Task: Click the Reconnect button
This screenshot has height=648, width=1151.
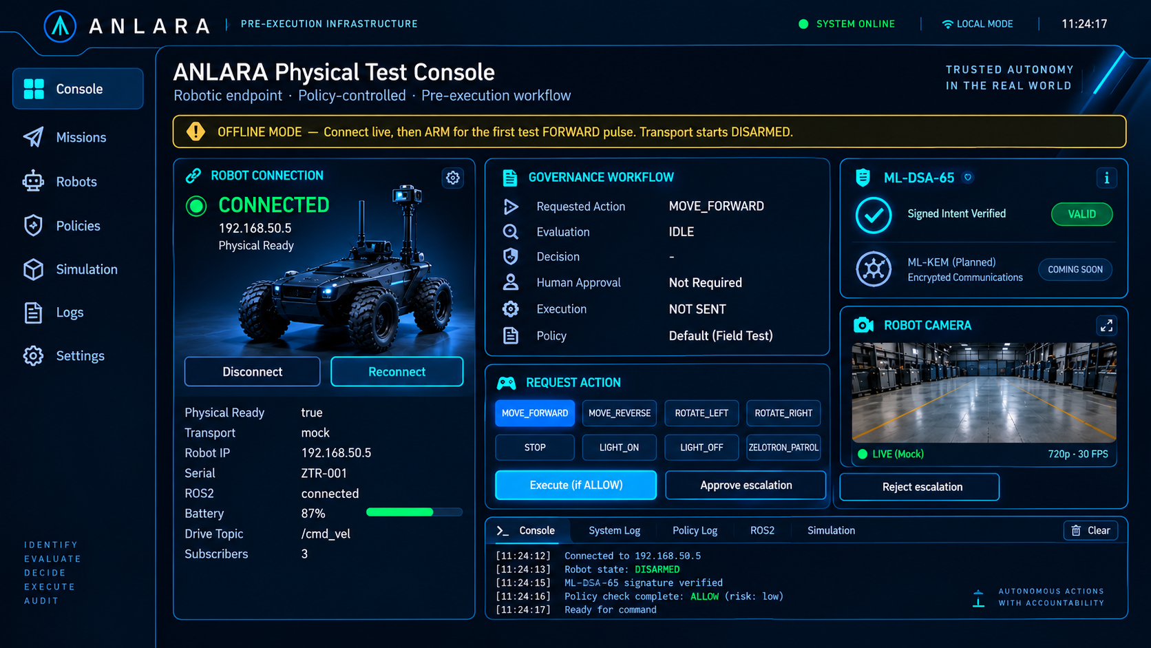Action: (397, 372)
